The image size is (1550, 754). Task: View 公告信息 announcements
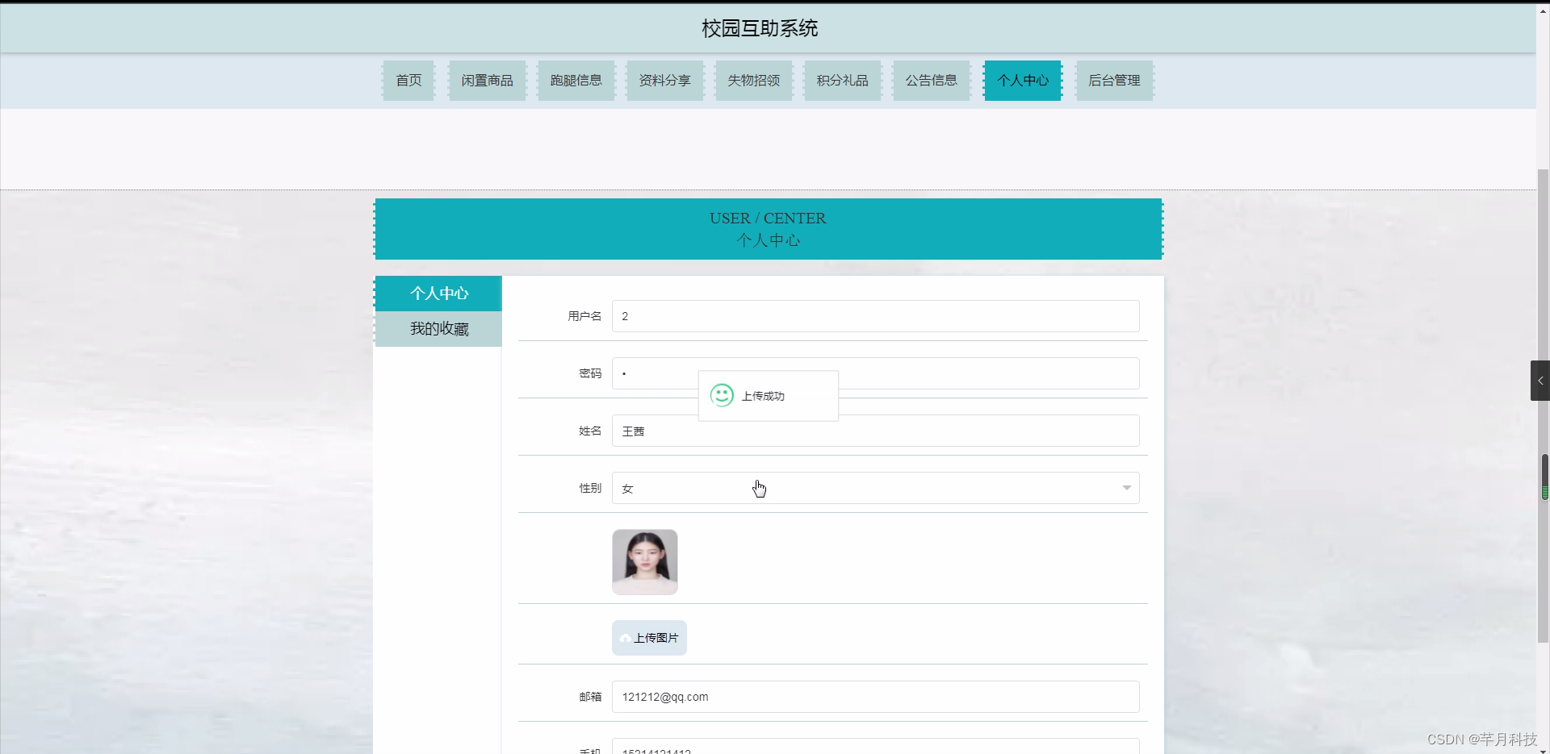930,80
